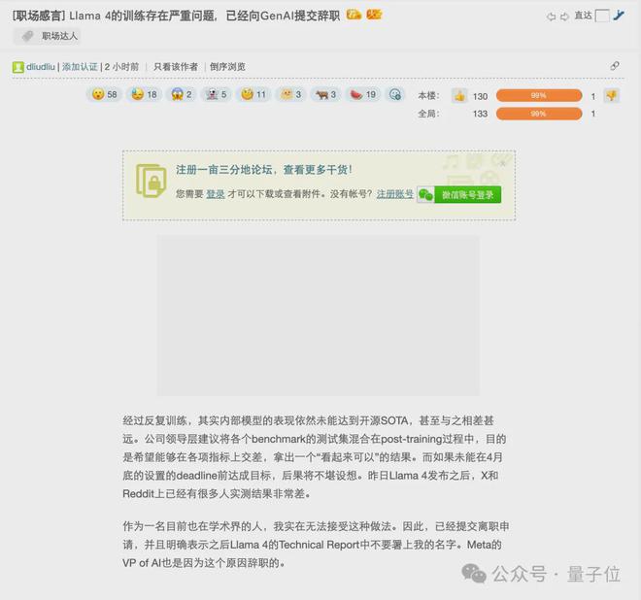This screenshot has height=600, width=641.
Task: Click the laughing emoji reaction with 11
Action: [x=253, y=94]
